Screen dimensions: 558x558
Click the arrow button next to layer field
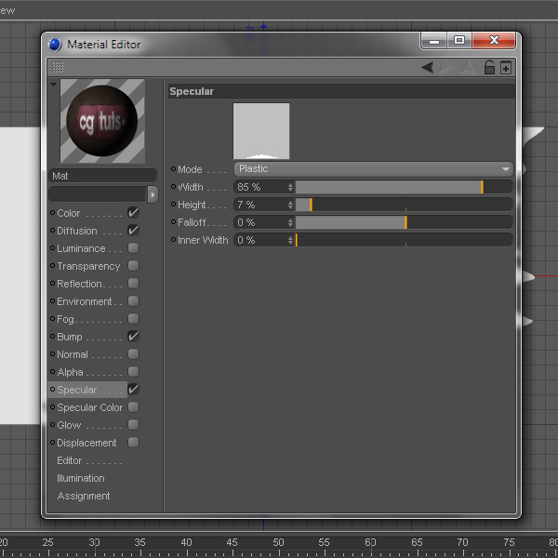(153, 194)
